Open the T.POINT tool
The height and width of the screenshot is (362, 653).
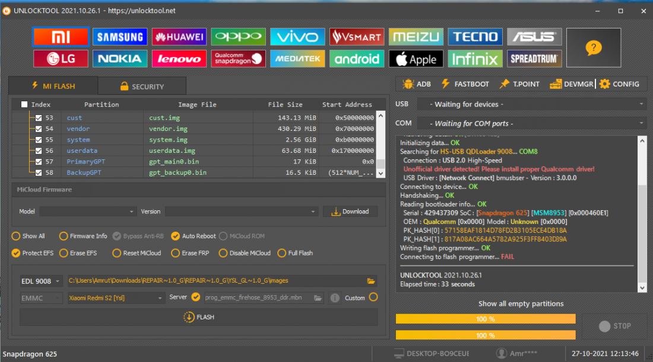pyautogui.click(x=519, y=84)
